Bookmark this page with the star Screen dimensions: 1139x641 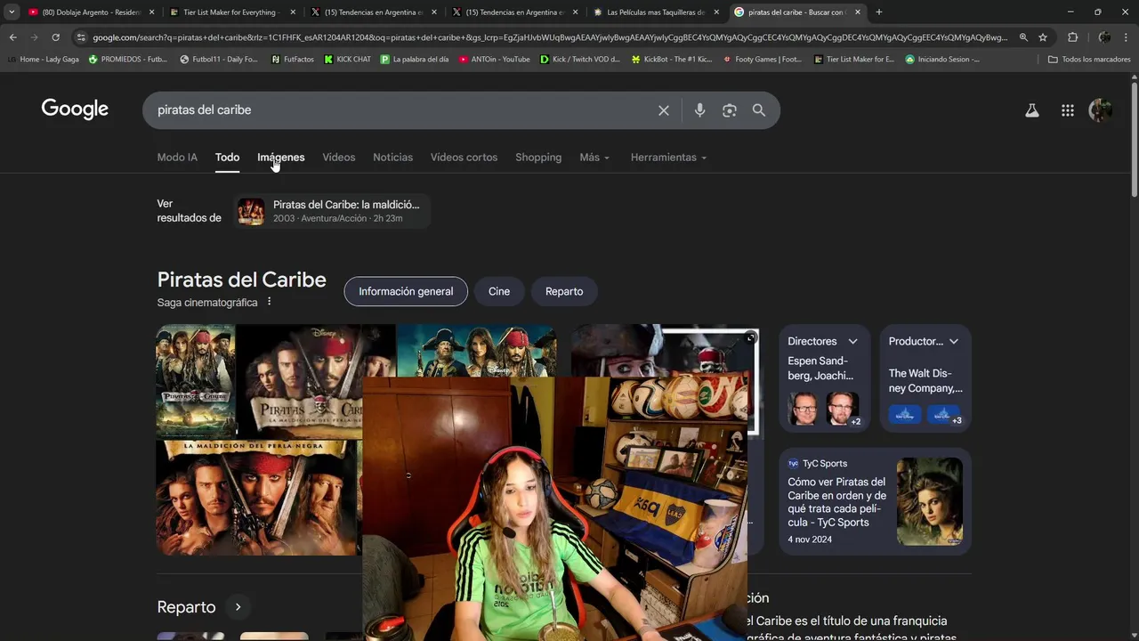[x=1043, y=37]
